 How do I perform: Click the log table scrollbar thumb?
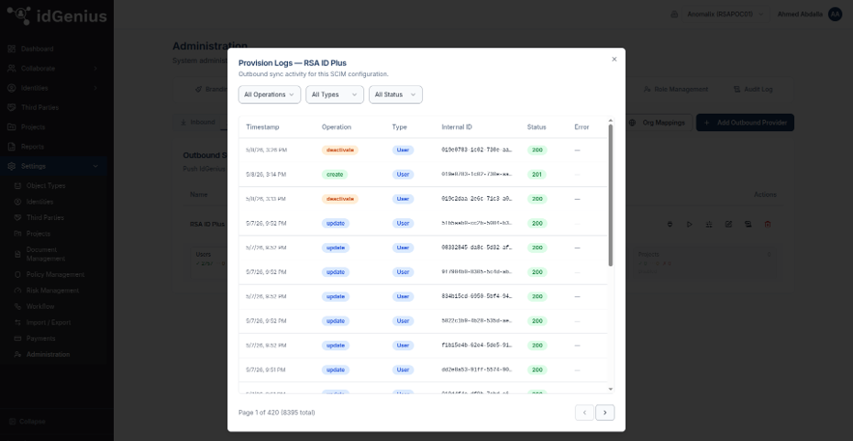(610, 196)
